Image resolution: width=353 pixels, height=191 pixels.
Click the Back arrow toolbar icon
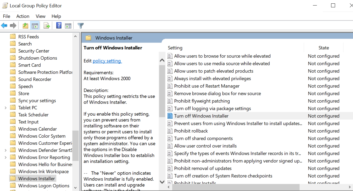tap(4, 25)
